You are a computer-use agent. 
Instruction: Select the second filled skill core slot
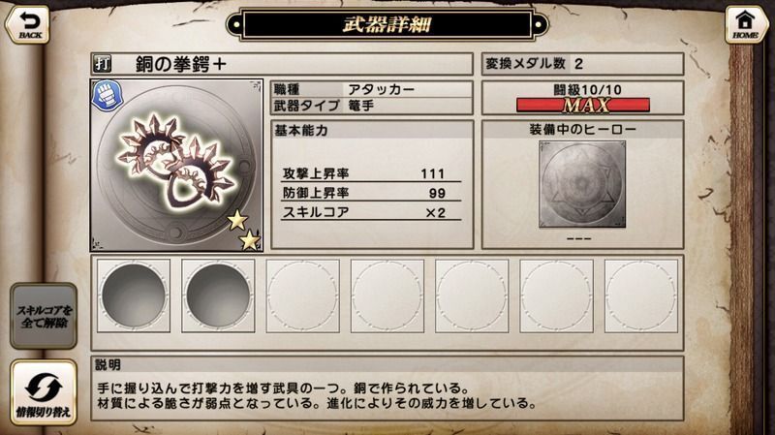click(x=218, y=295)
